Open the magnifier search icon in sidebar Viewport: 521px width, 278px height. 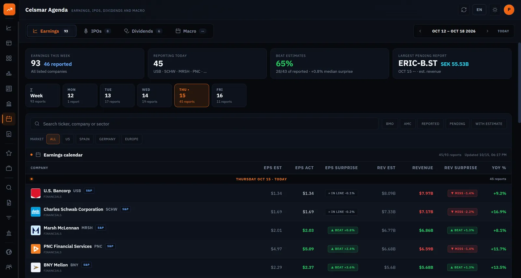tap(9, 187)
